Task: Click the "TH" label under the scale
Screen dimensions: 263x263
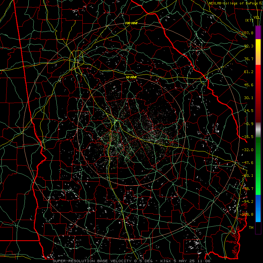Action: click(251, 228)
